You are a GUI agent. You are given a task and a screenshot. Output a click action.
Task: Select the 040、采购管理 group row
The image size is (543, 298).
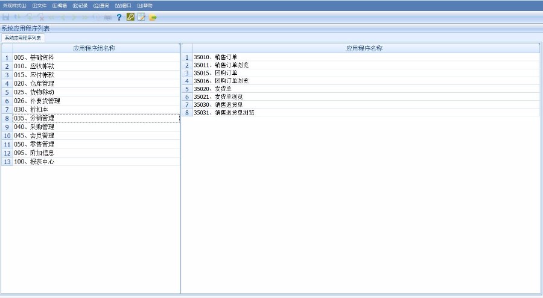point(97,127)
